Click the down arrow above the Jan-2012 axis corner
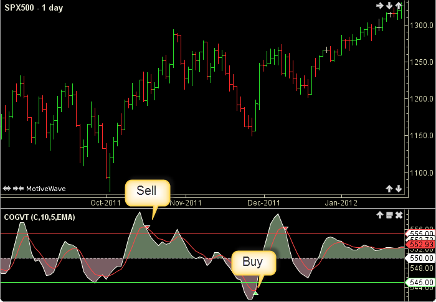 click(x=399, y=189)
